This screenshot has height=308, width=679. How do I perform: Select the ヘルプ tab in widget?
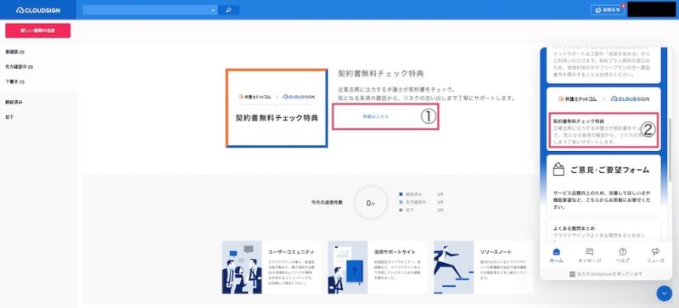[x=623, y=255]
